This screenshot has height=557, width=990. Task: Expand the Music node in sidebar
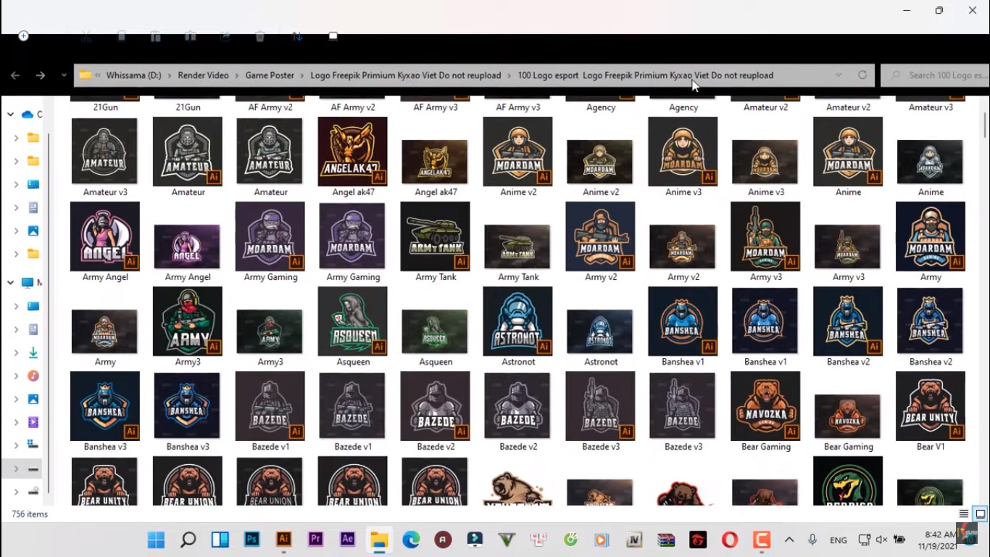point(16,376)
